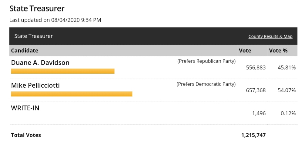Screen dimensions: 308x141
Task: Click the total votes figure 1,215,747
Action: click(x=253, y=135)
